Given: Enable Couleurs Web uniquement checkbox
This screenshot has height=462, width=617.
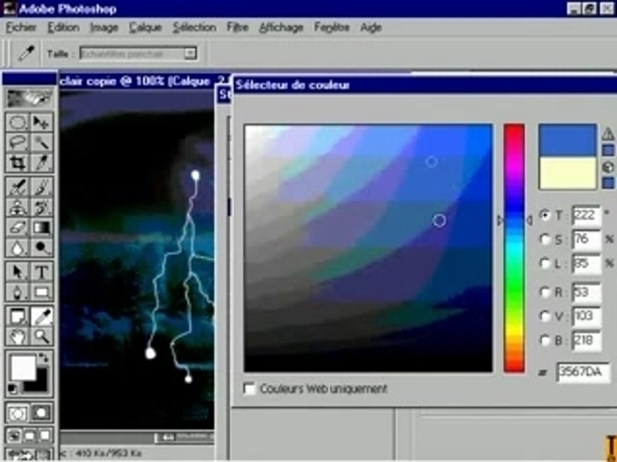Looking at the screenshot, I should click(x=249, y=389).
